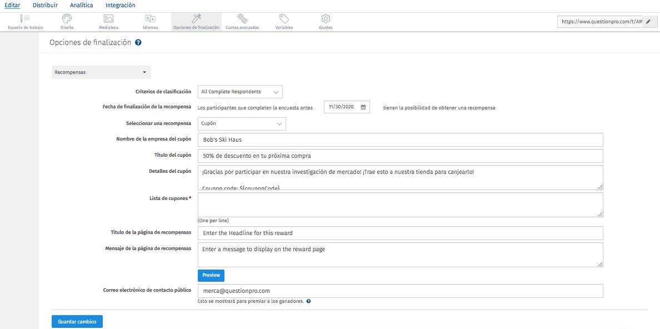Open the Diseño palette icon
The width and height of the screenshot is (660, 329).
(67, 19)
